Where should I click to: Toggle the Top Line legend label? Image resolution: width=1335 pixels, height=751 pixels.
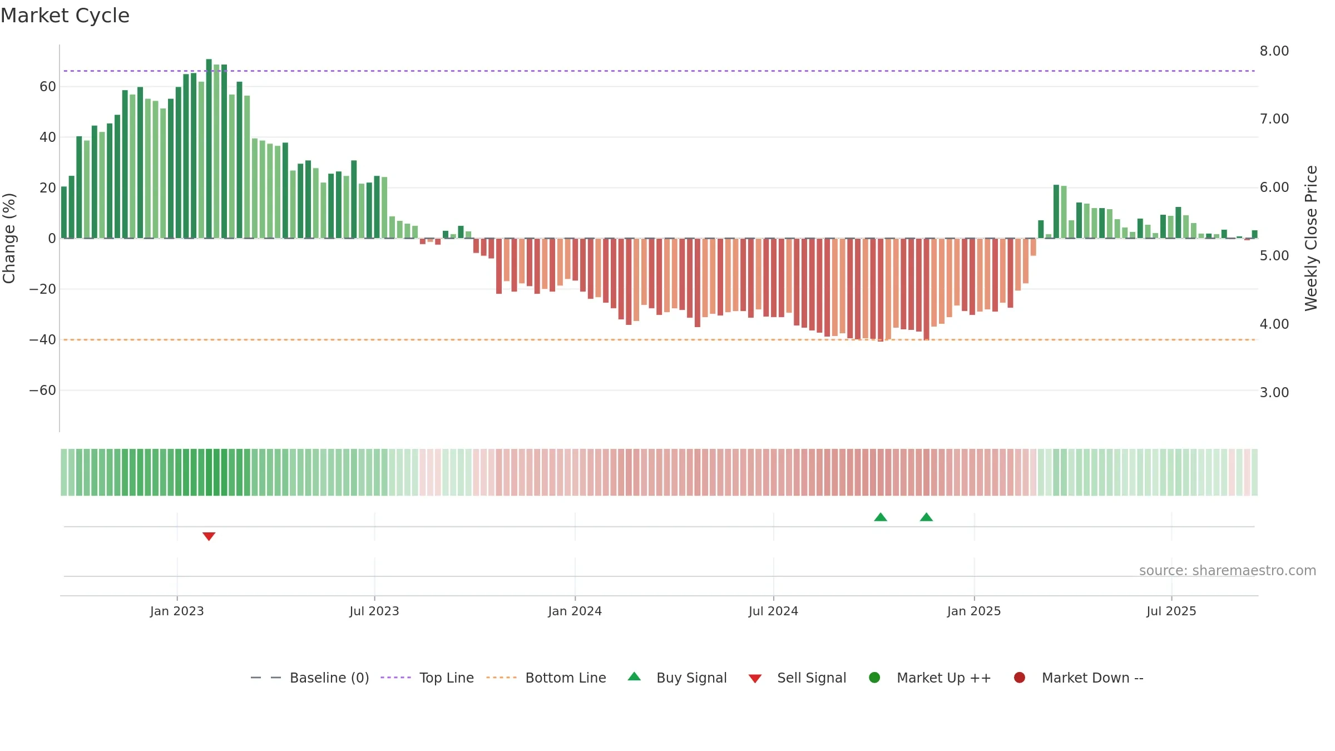point(447,678)
